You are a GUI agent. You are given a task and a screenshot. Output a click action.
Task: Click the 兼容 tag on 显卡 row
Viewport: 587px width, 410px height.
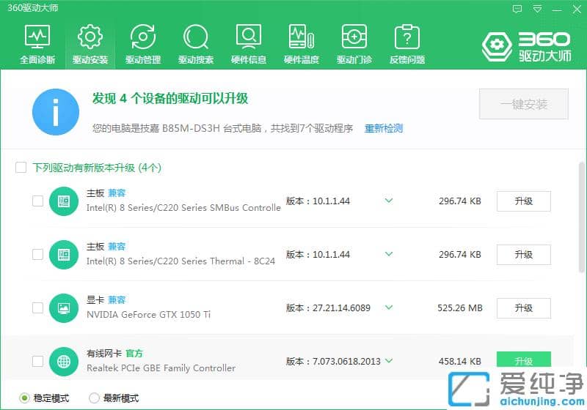tap(117, 300)
